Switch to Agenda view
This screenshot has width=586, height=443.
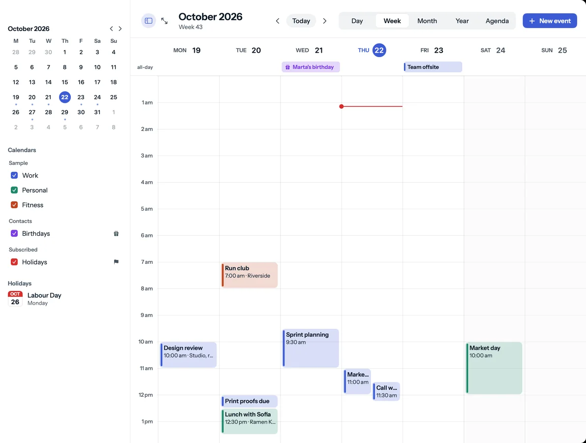[497, 21]
